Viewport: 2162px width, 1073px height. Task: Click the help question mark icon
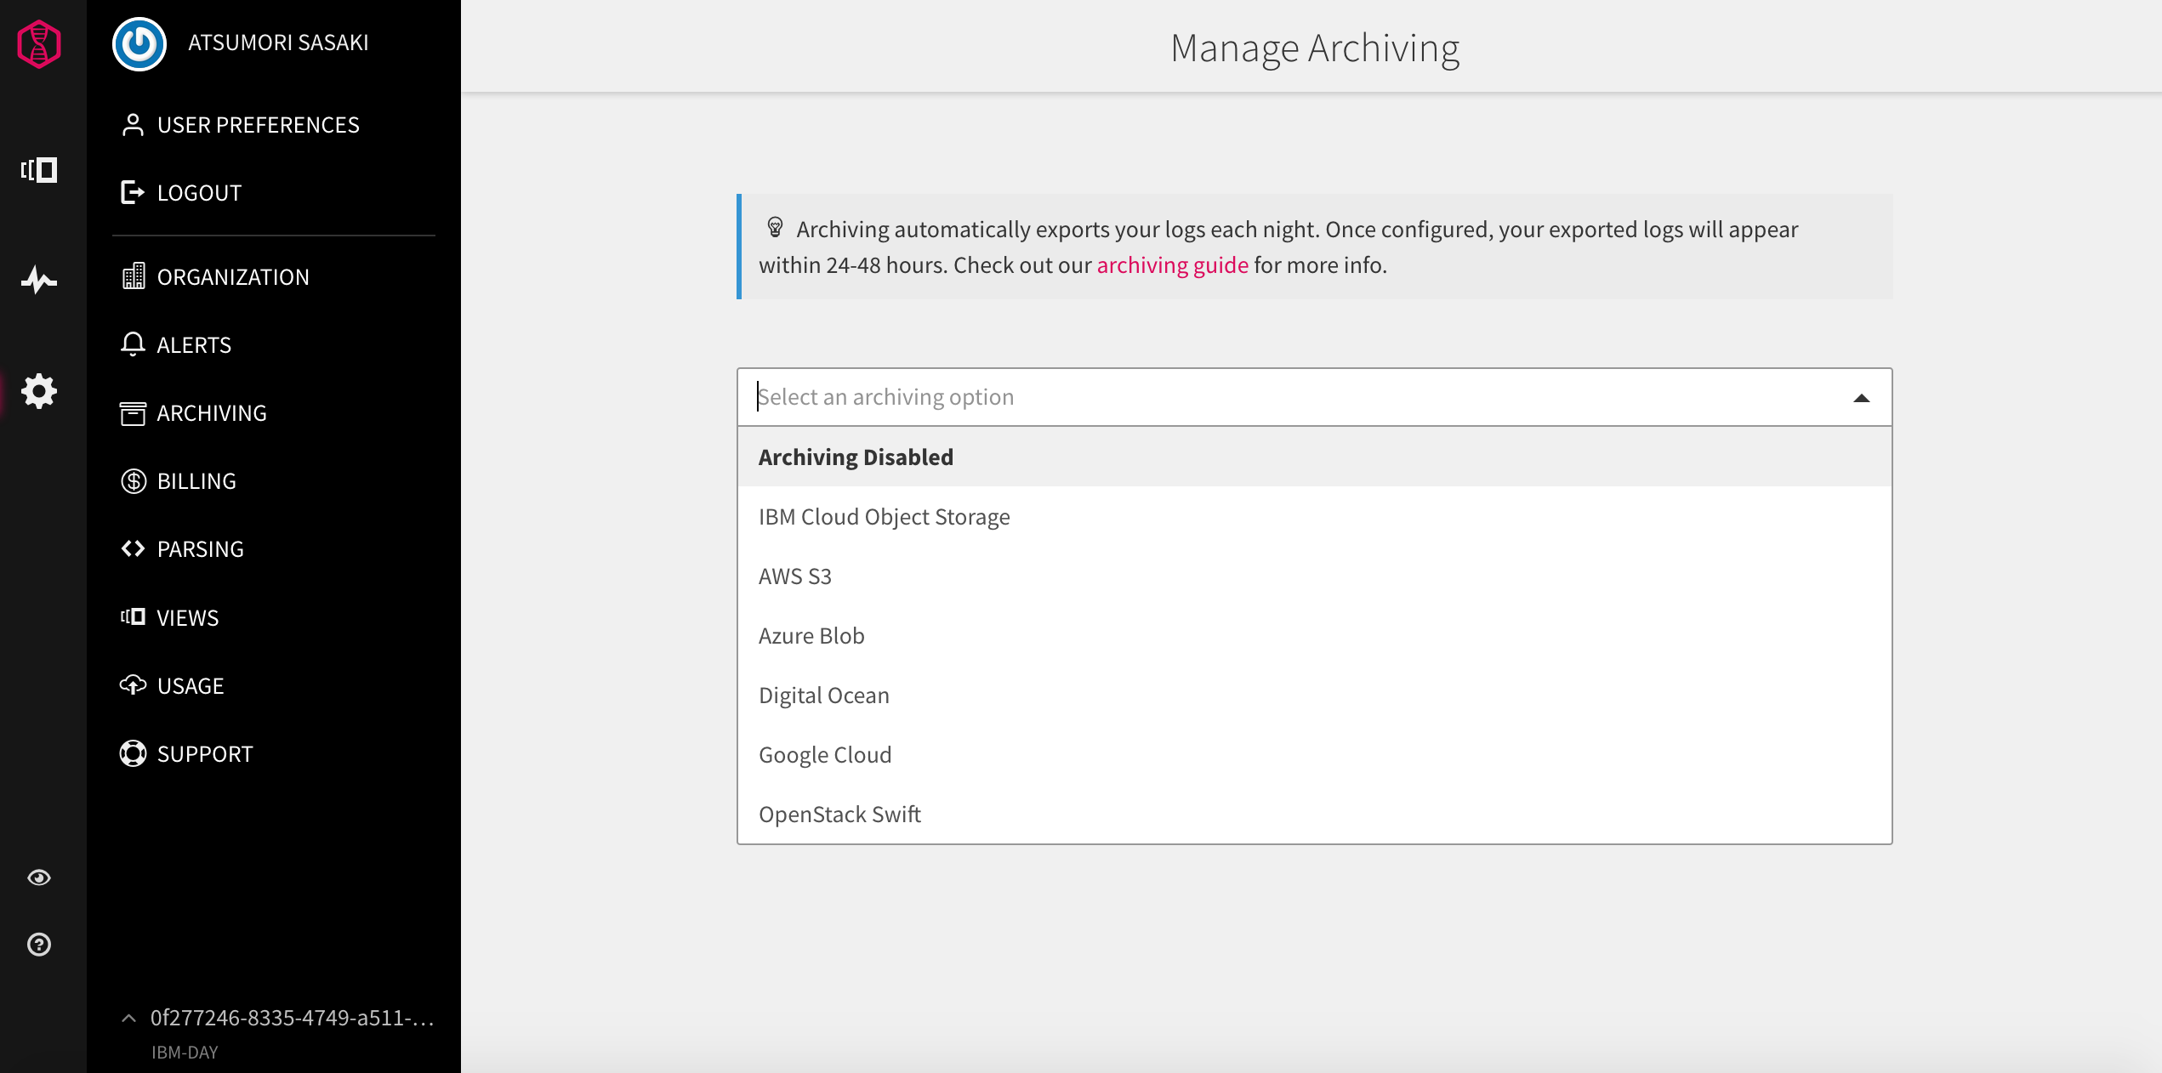click(39, 944)
